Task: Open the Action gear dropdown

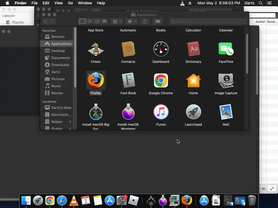Action: (x=132, y=21)
